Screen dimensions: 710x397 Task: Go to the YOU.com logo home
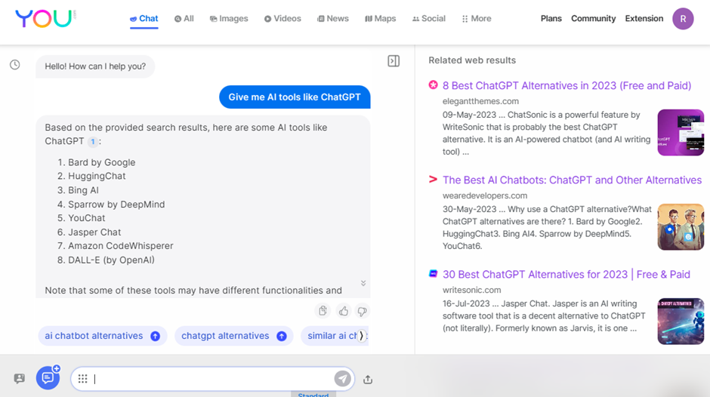point(45,19)
